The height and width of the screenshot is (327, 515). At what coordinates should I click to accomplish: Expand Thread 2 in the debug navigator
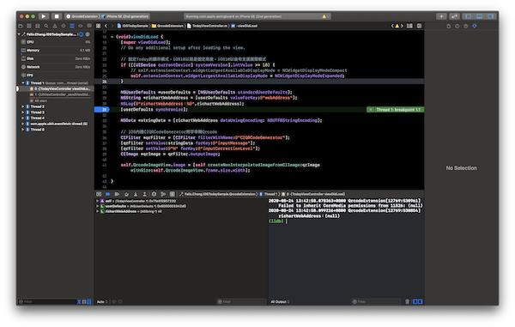point(22,106)
